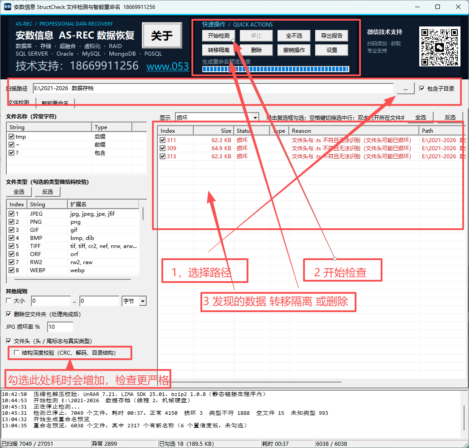Switch to the 智能重命名 tab
This screenshot has height=448, width=469.
point(55,103)
